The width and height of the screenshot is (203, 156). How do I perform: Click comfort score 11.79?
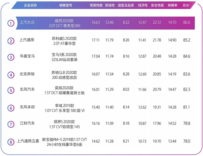pos(109,40)
